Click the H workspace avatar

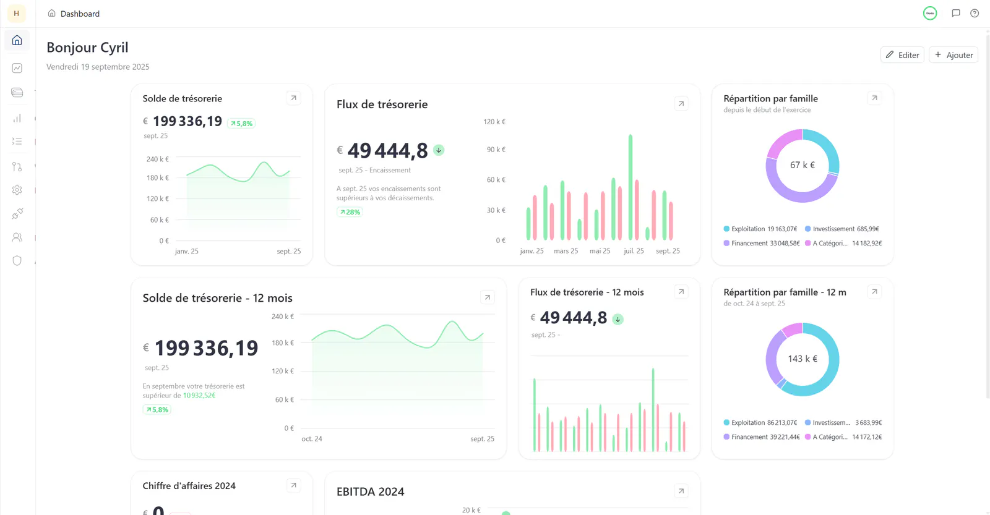coord(17,13)
